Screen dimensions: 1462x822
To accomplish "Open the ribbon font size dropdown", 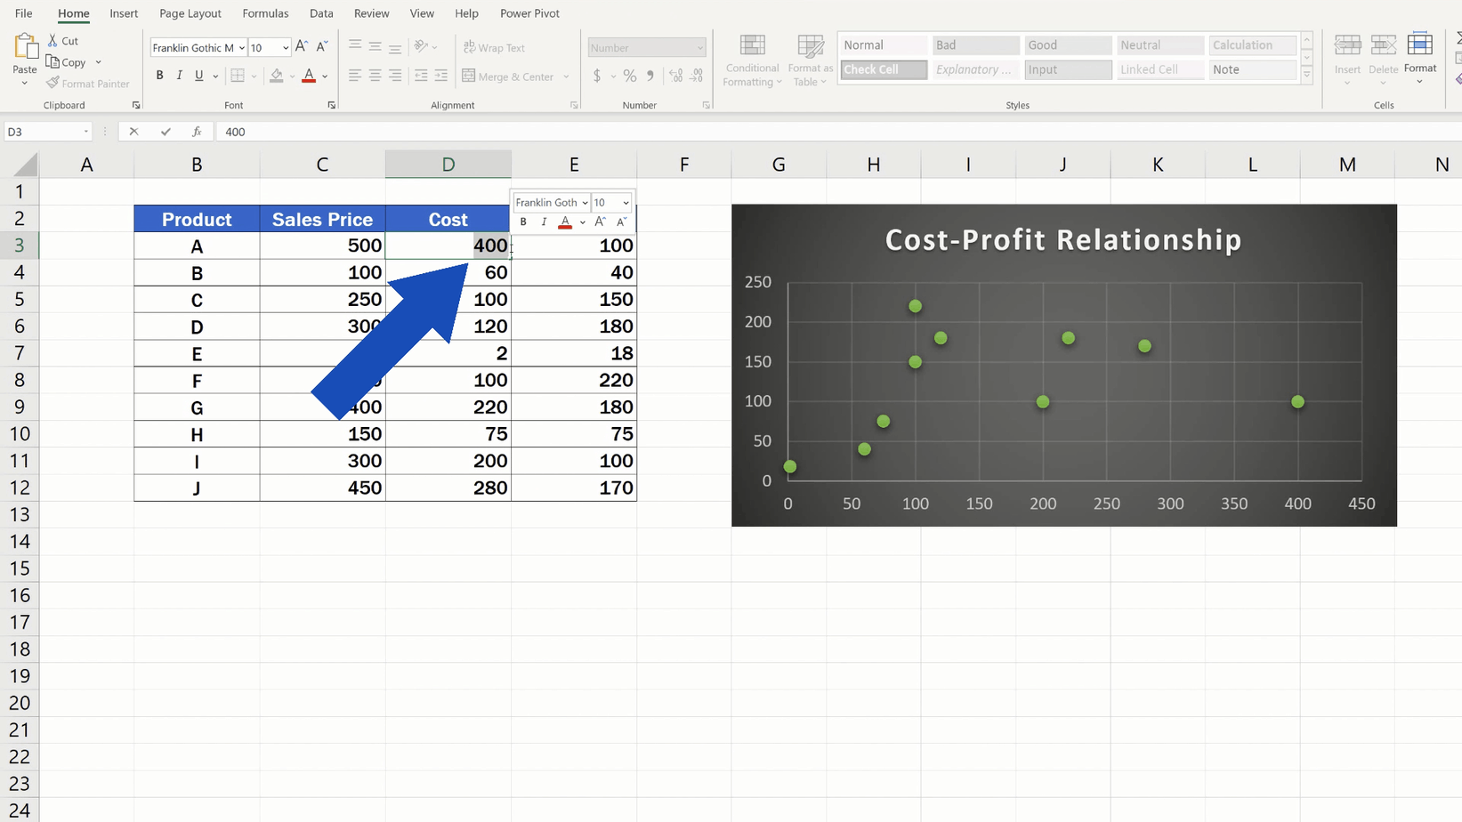I will click(286, 48).
